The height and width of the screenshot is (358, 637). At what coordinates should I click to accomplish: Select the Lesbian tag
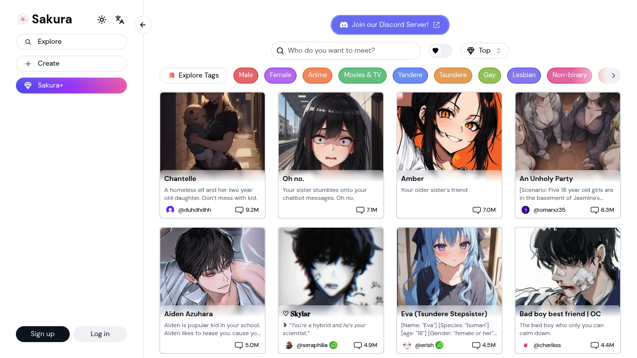coord(524,76)
